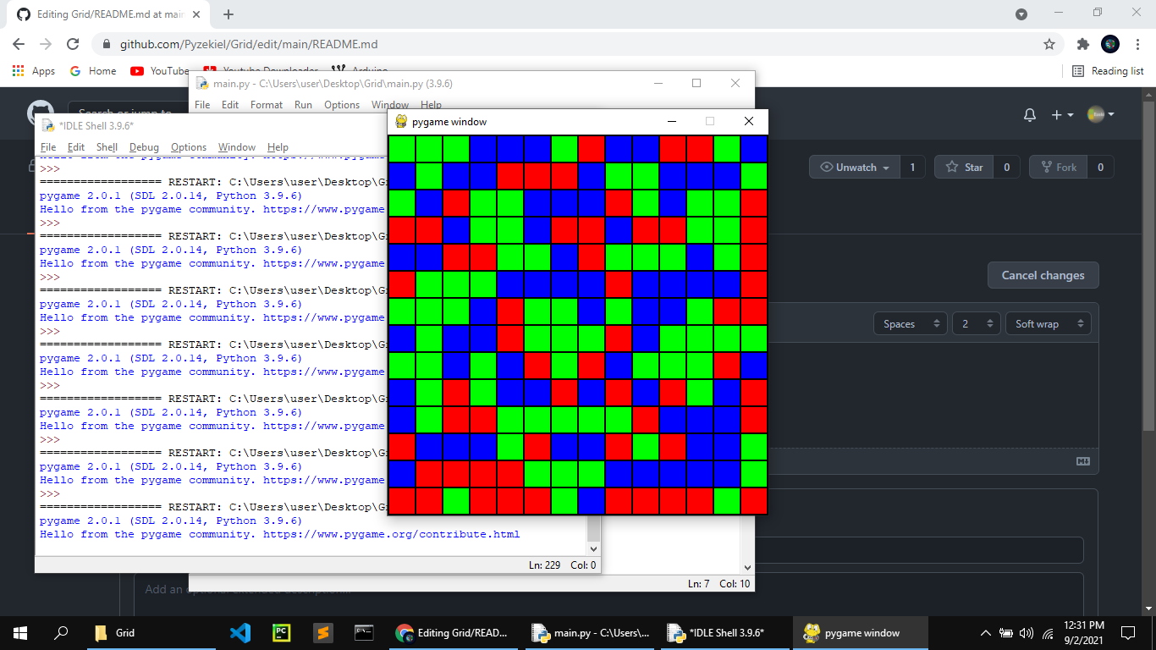
Task: Open the Spaces indent mode dropdown
Action: pos(910,323)
